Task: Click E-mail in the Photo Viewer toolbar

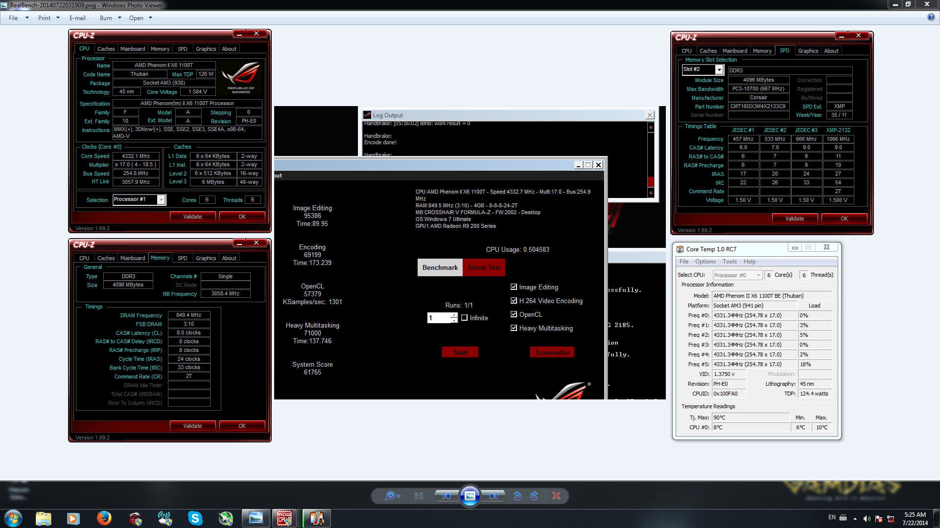Action: 77,18
